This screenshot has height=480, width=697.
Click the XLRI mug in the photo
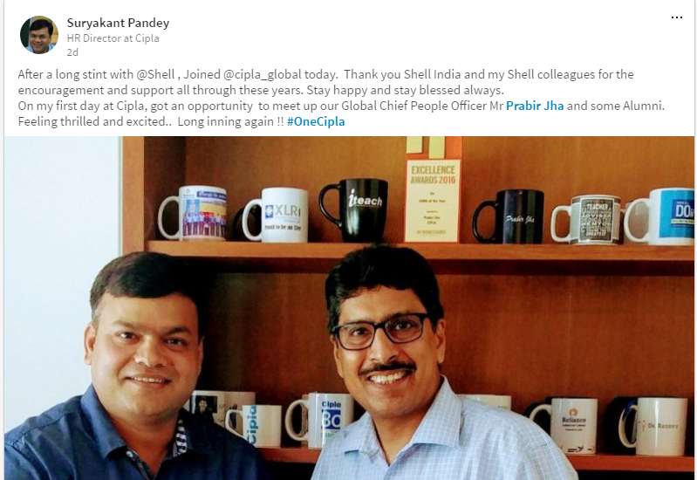click(x=276, y=215)
